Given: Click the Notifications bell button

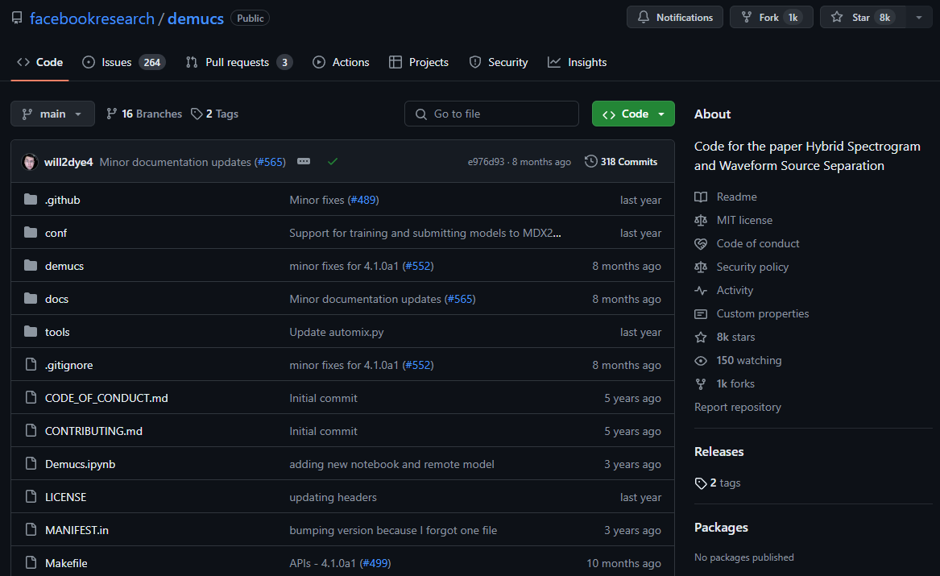Looking at the screenshot, I should (675, 17).
